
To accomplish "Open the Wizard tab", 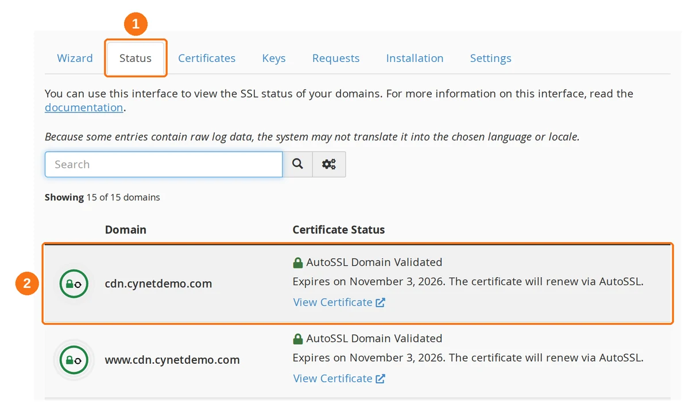I will pos(75,58).
